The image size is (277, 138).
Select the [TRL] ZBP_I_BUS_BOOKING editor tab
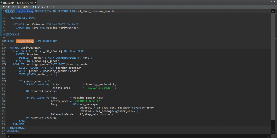point(18,2)
